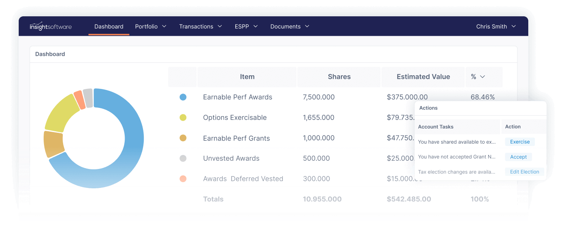
Task: Select the orange Awards Deferred Vested legend dot
Action: tap(183, 179)
